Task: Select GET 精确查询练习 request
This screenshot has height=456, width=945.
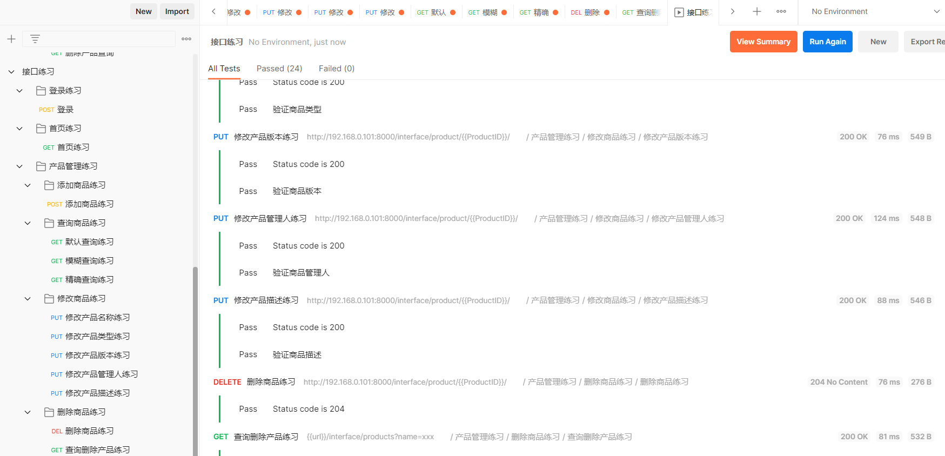Action: pyautogui.click(x=82, y=280)
